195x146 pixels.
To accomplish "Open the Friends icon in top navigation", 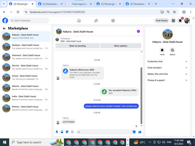I will click(96, 21).
